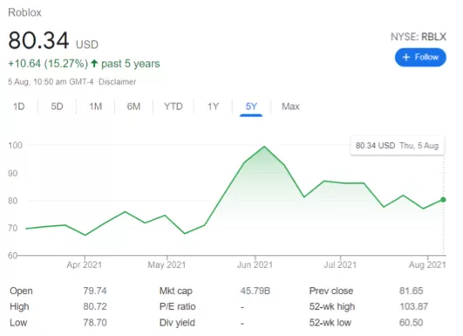
Task: Select the 5Y chart tab
Action: tap(251, 106)
